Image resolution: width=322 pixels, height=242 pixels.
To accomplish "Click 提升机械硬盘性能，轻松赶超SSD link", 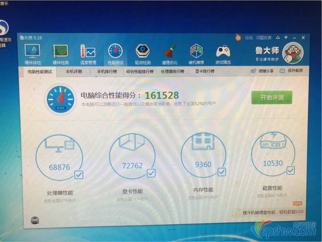I will pyautogui.click(x=273, y=212).
